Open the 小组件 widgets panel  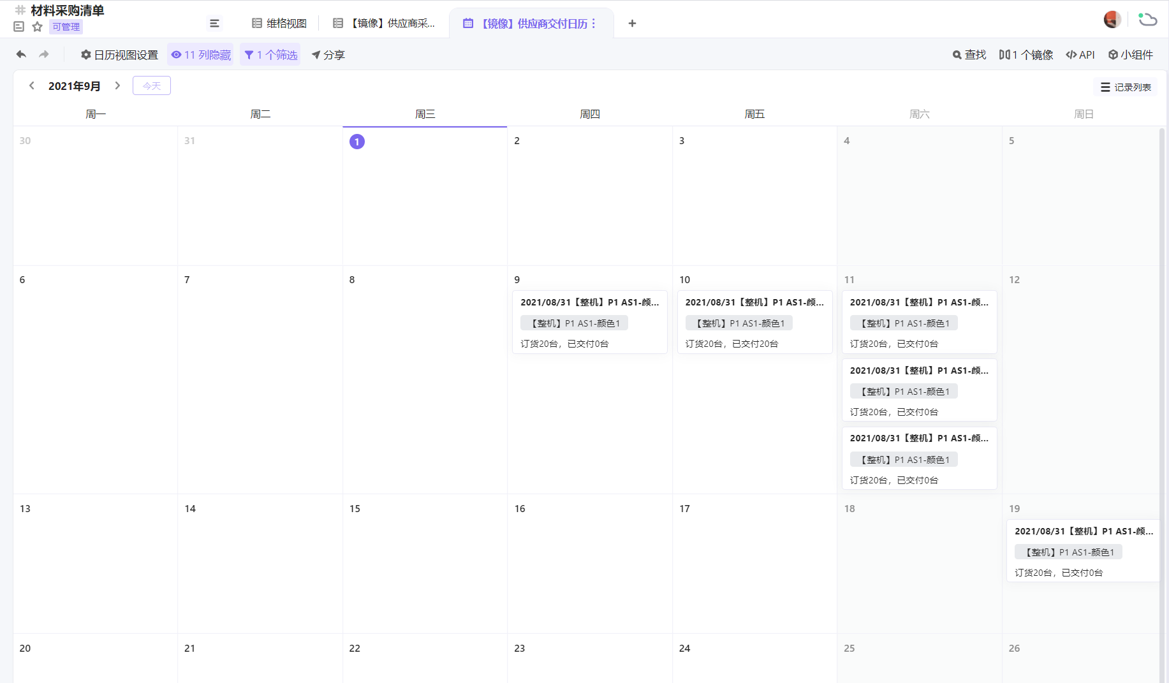pyautogui.click(x=1130, y=55)
